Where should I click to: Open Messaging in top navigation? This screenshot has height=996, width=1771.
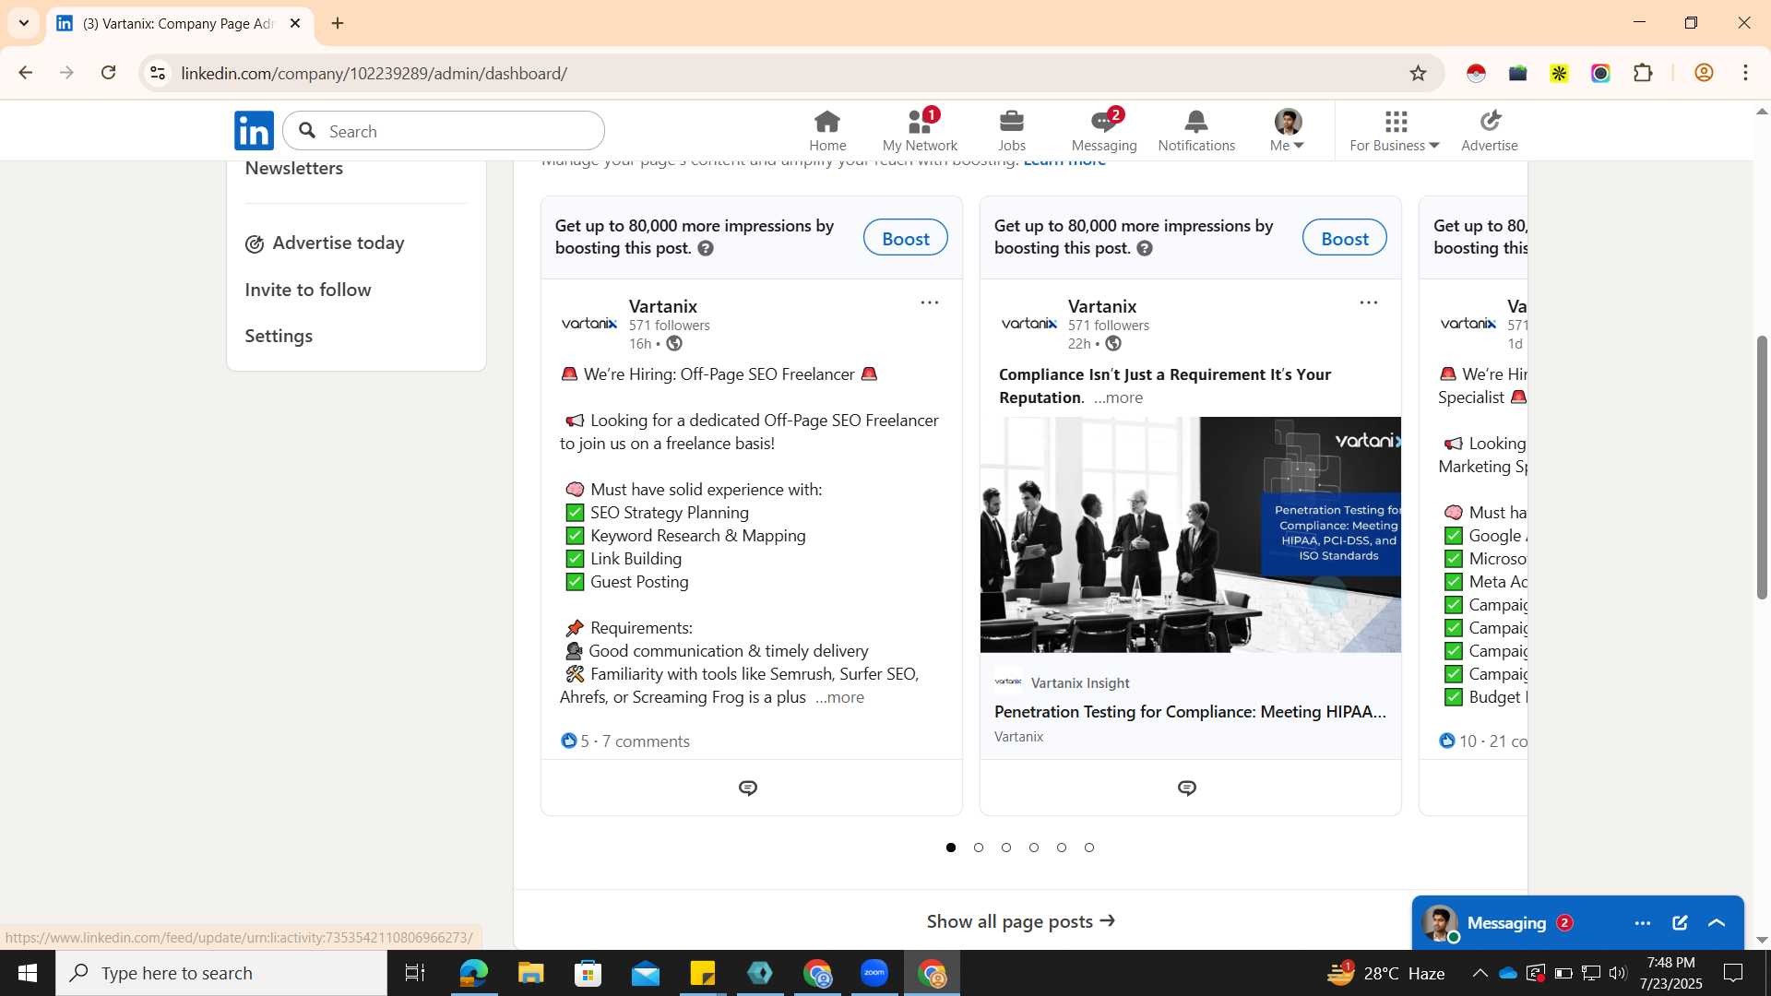point(1104,130)
